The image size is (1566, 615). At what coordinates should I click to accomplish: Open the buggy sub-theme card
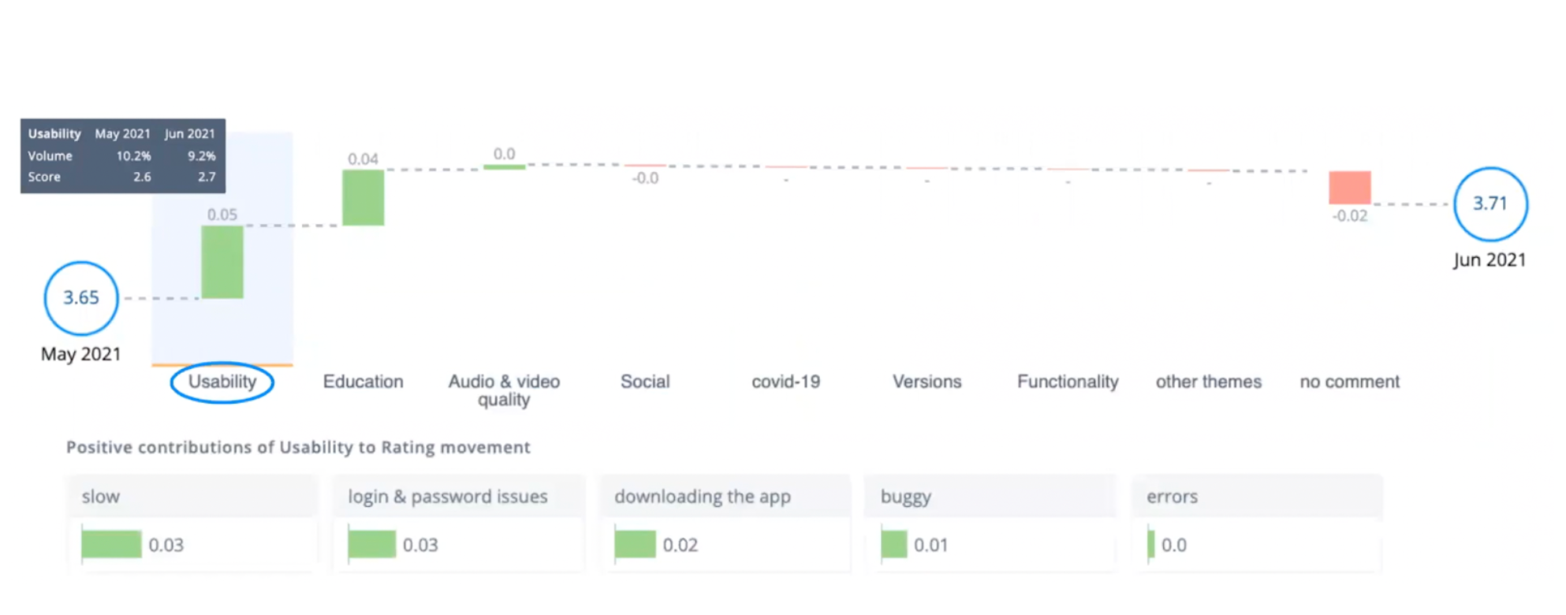(990, 523)
